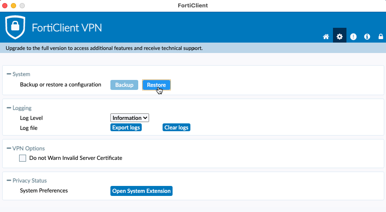Image resolution: width=386 pixels, height=212 pixels.
Task: Open the exclamation notifications icon
Action: tap(353, 36)
